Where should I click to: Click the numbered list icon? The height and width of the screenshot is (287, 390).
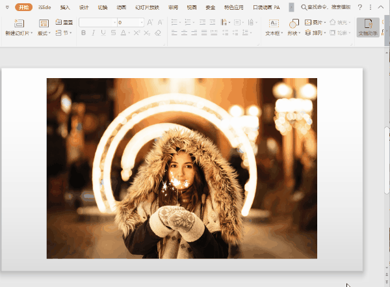click(x=188, y=22)
